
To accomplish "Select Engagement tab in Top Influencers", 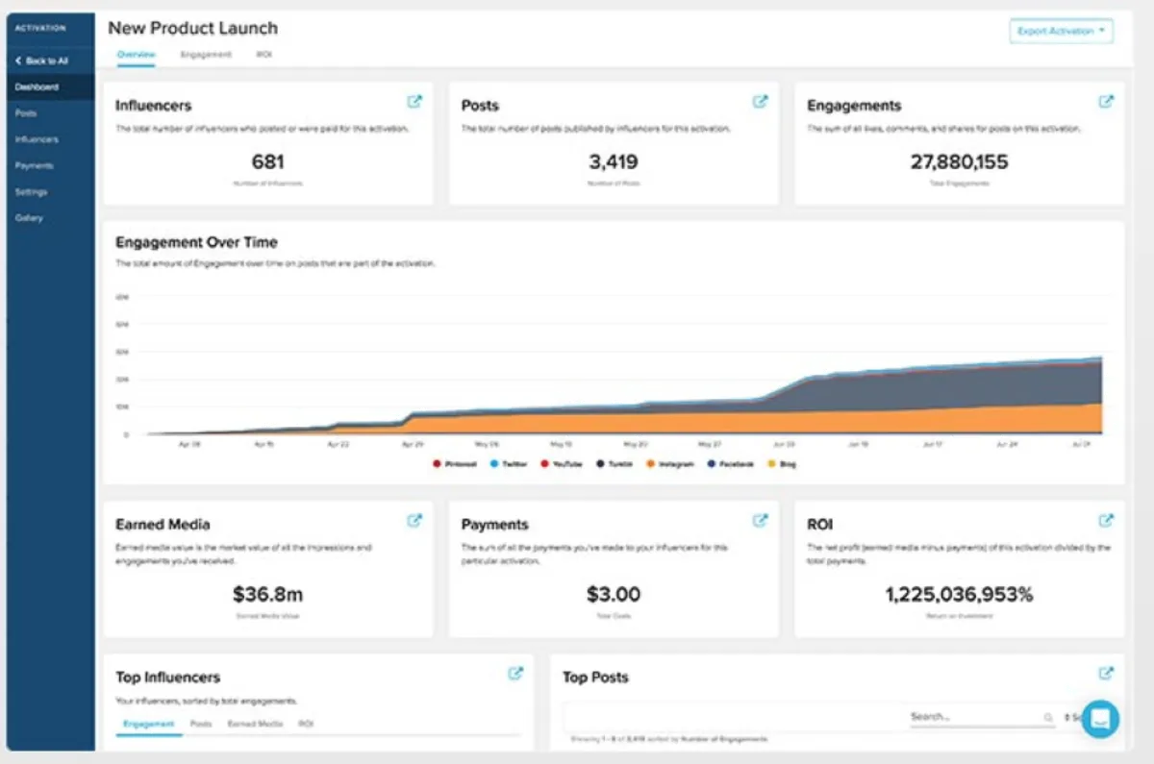I will 148,724.
